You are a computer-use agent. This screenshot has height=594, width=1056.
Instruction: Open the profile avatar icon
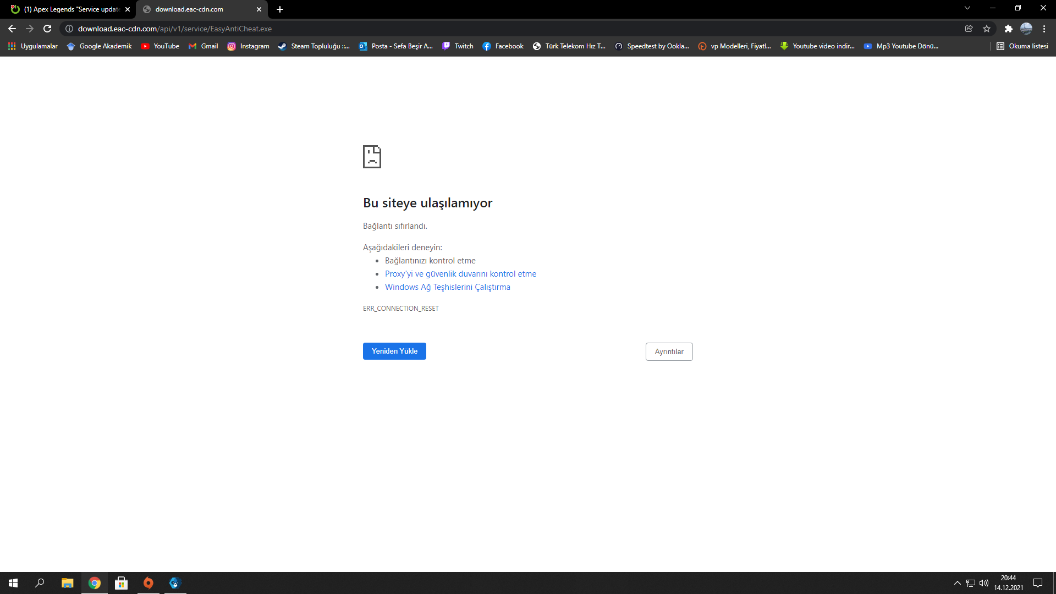coord(1026,29)
